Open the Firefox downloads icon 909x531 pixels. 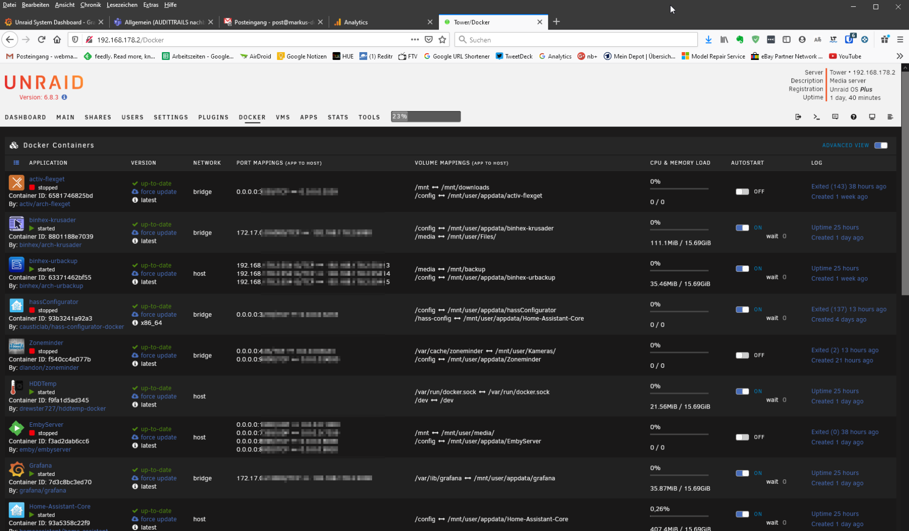click(709, 39)
